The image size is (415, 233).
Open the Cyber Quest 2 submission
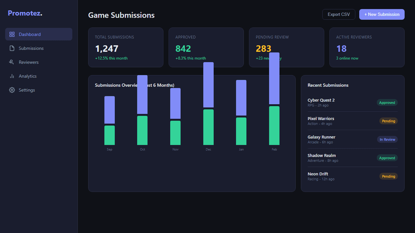(x=353, y=103)
